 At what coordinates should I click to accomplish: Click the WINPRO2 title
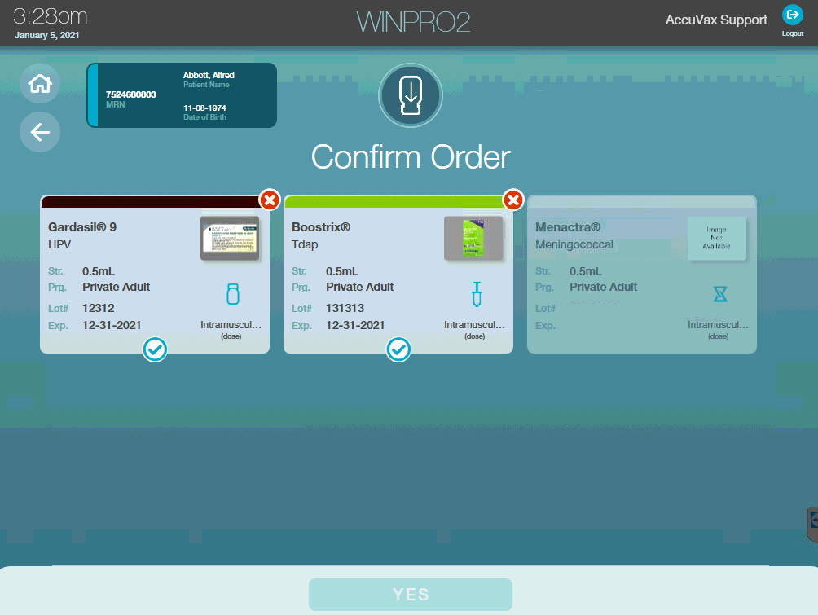(x=413, y=22)
